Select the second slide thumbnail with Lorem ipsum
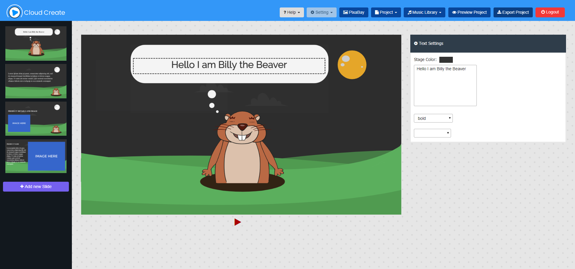The height and width of the screenshot is (269, 575). tap(36, 81)
